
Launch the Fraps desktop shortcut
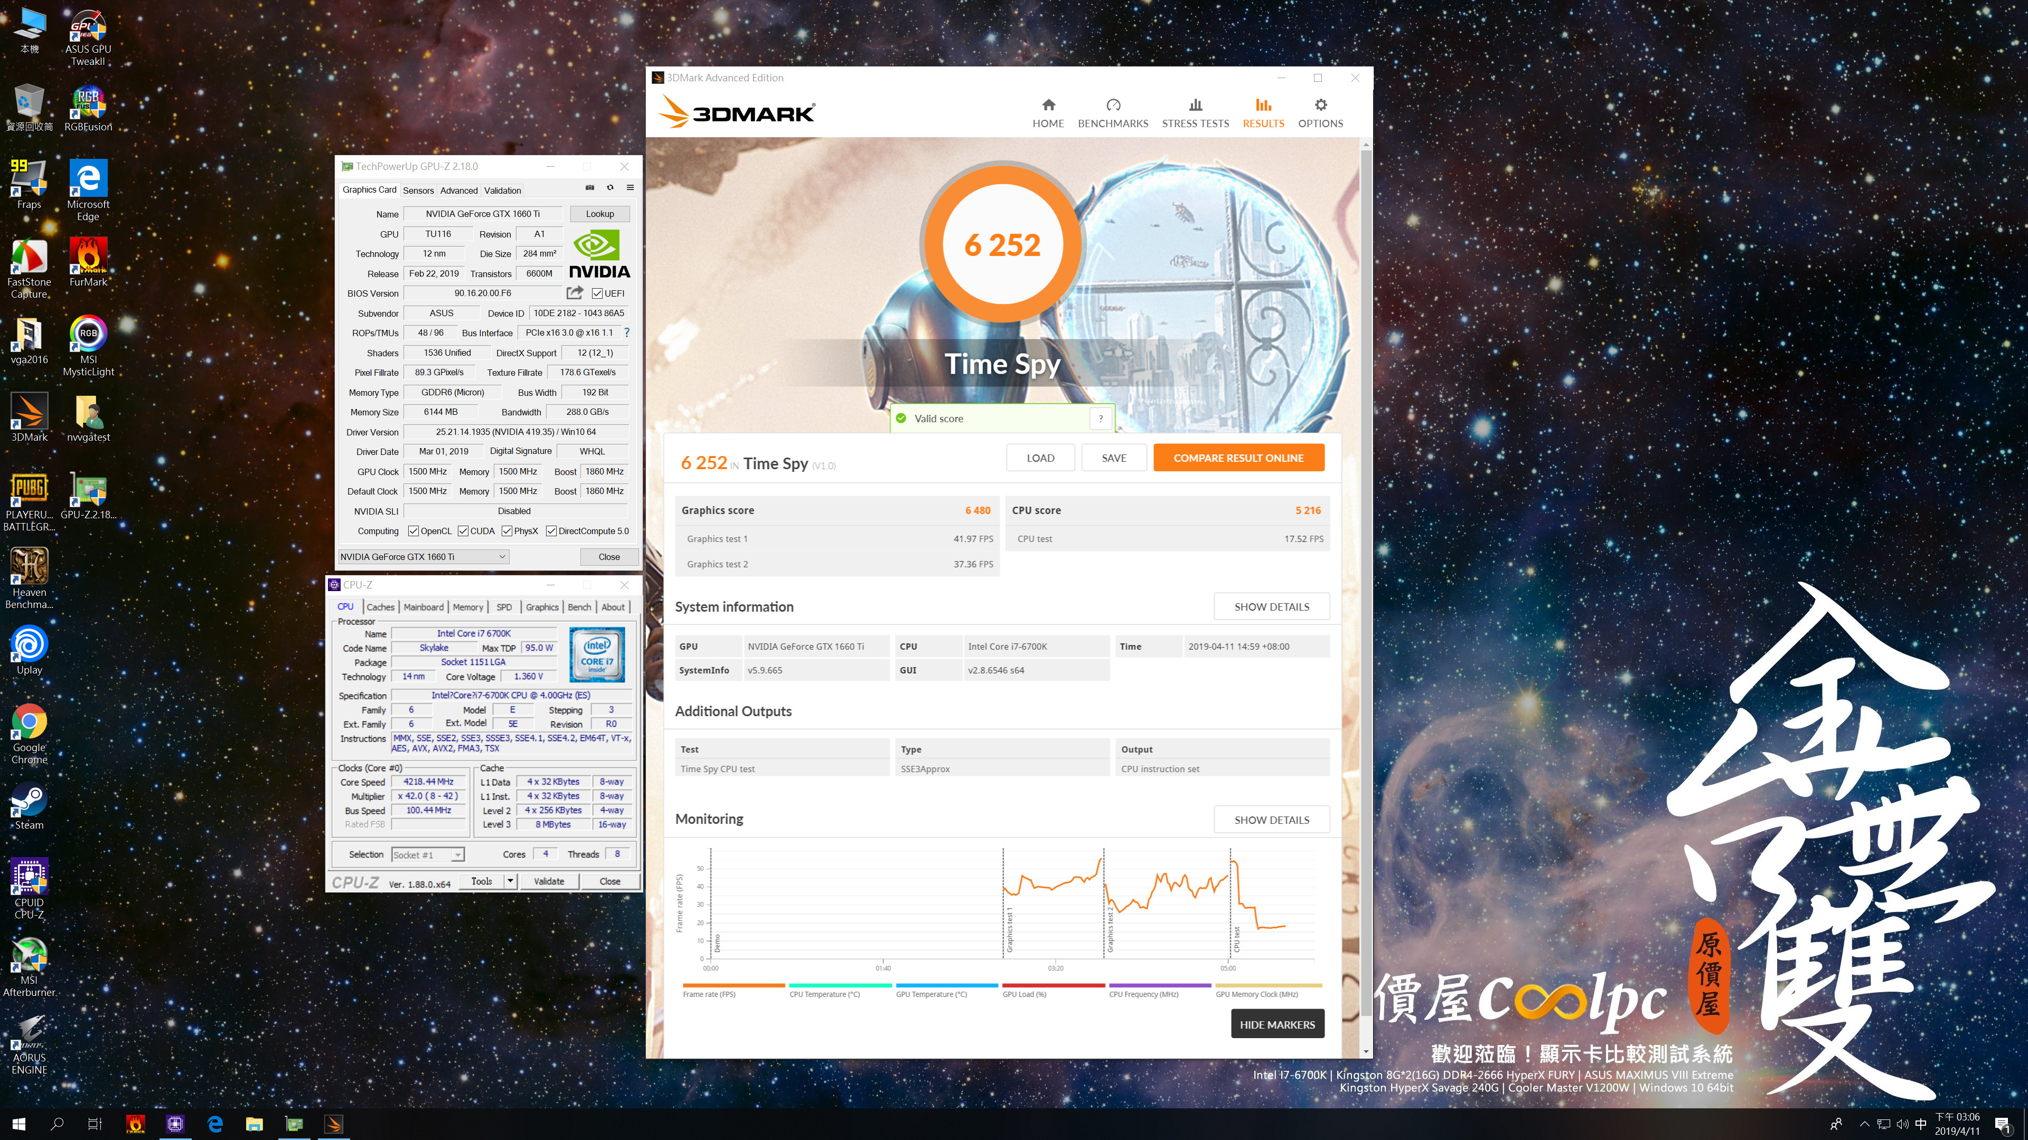29,185
